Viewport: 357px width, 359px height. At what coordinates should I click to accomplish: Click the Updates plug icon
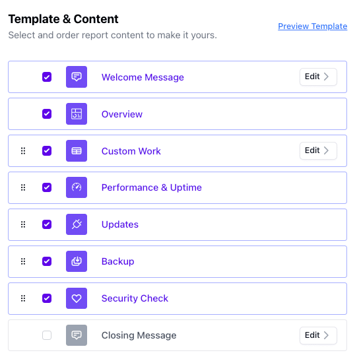pyautogui.click(x=77, y=224)
